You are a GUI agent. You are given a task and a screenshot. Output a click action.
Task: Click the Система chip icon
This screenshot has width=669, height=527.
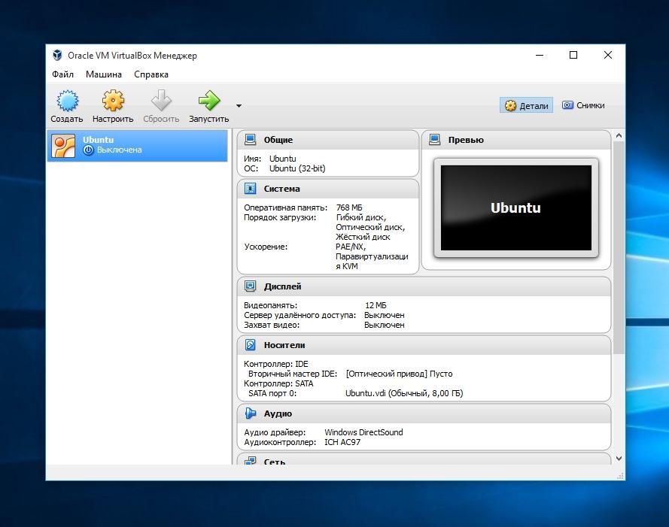(250, 189)
